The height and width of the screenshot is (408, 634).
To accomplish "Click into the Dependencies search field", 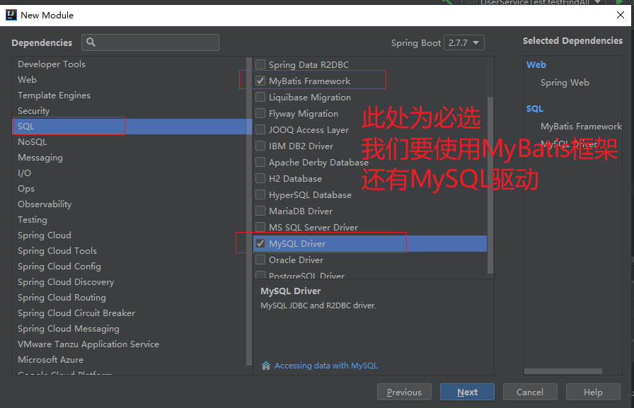I will (x=156, y=42).
